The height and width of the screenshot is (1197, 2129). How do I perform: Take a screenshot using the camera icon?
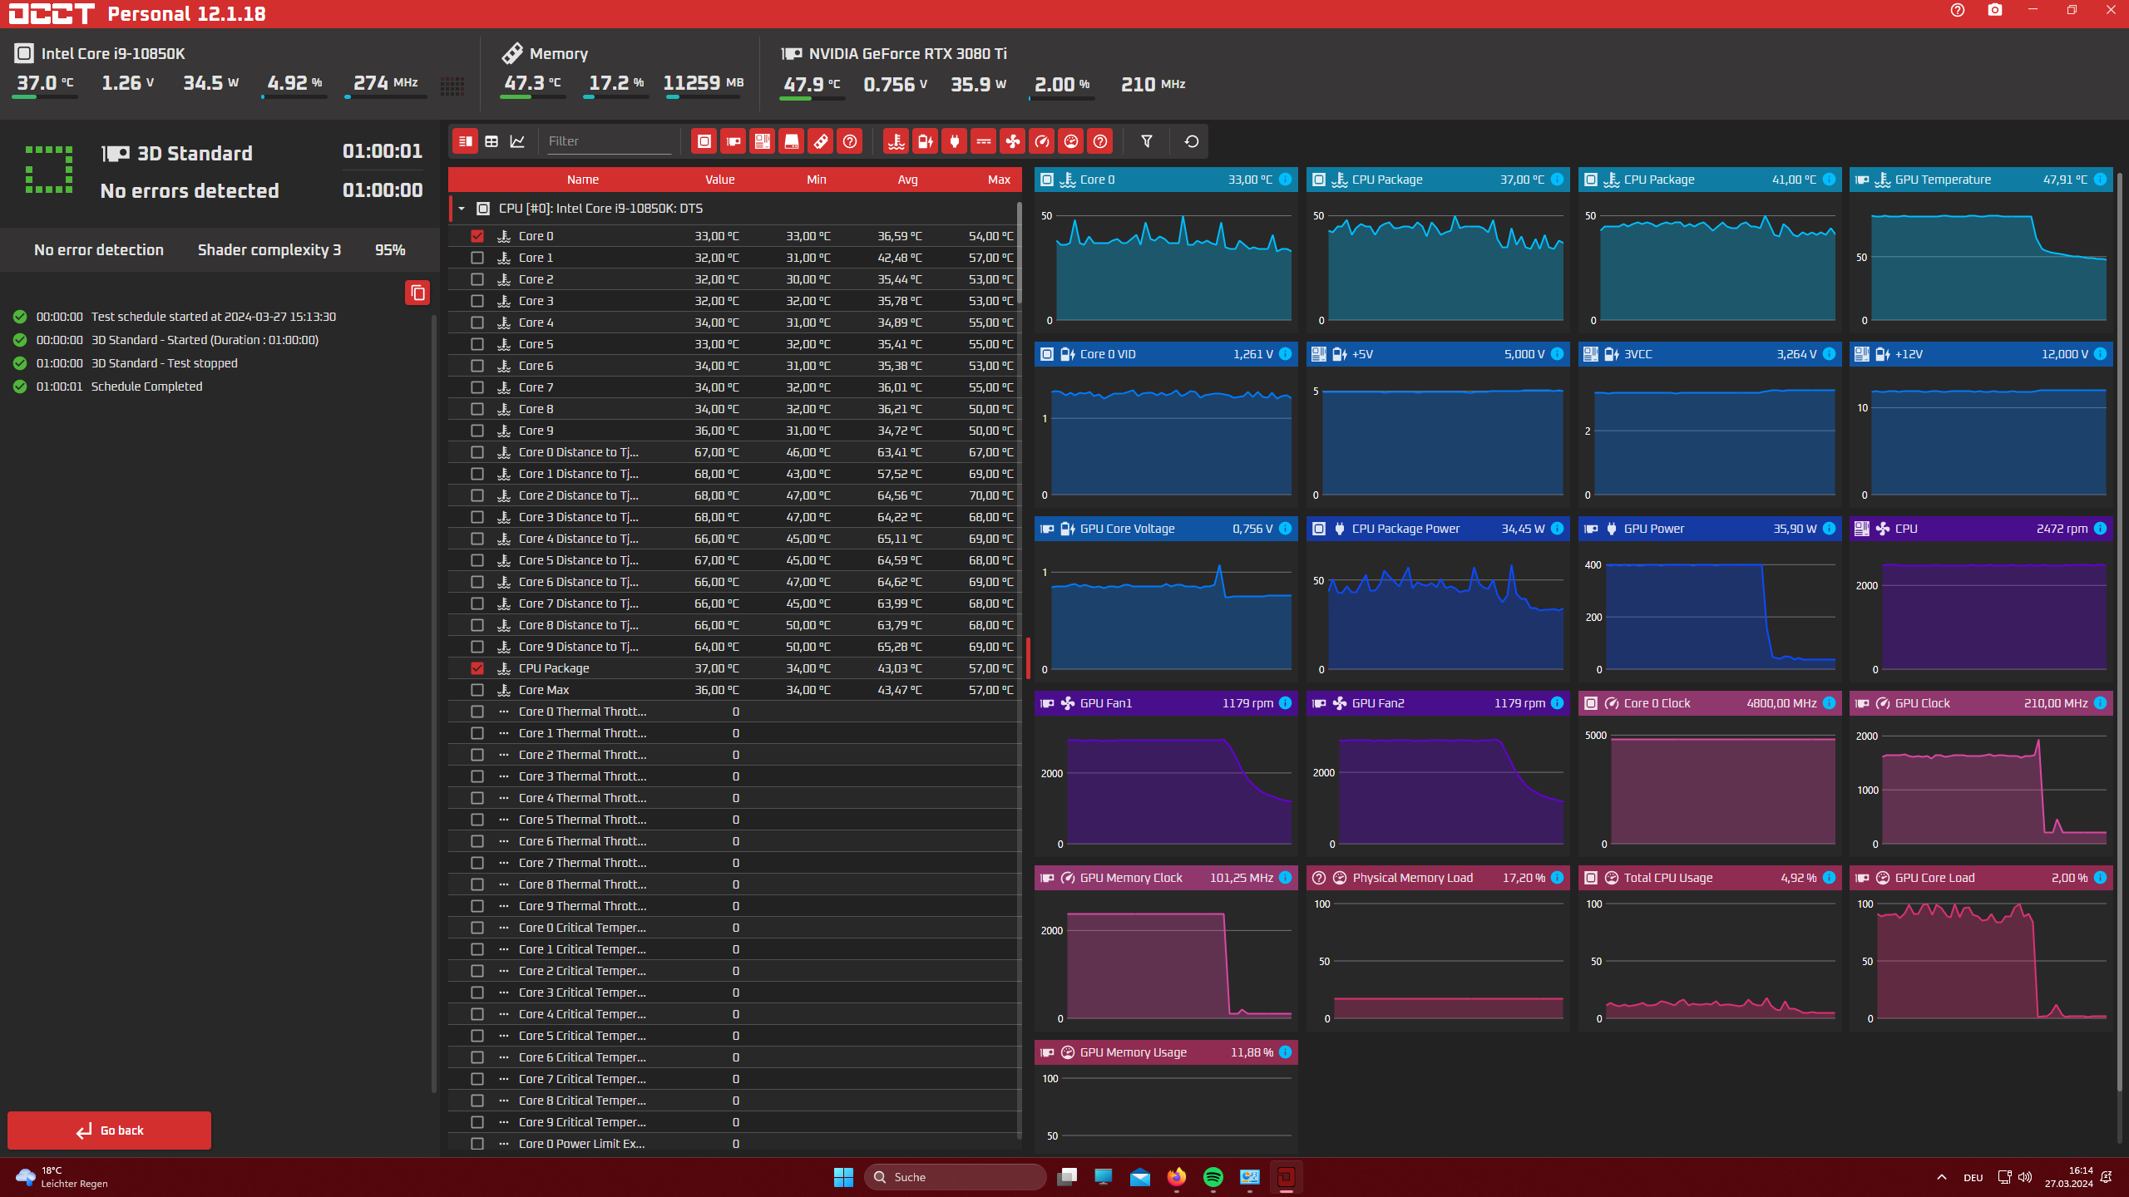click(x=1995, y=11)
